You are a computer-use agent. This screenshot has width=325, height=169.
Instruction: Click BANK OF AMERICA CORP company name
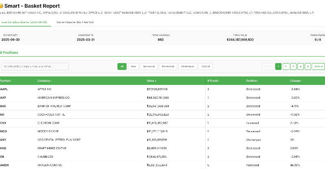[x=54, y=106]
